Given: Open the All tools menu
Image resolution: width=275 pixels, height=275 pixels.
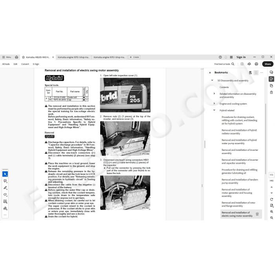Looking at the screenshot, I should coord(6,64).
